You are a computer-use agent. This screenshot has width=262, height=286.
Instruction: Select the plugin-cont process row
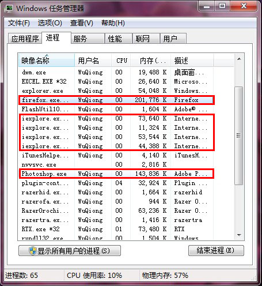pyautogui.click(x=116, y=183)
